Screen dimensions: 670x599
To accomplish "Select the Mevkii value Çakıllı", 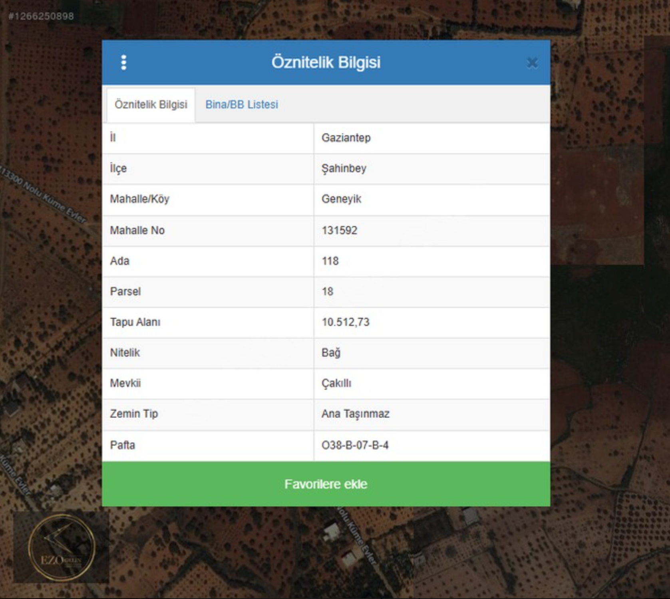I will coord(336,384).
